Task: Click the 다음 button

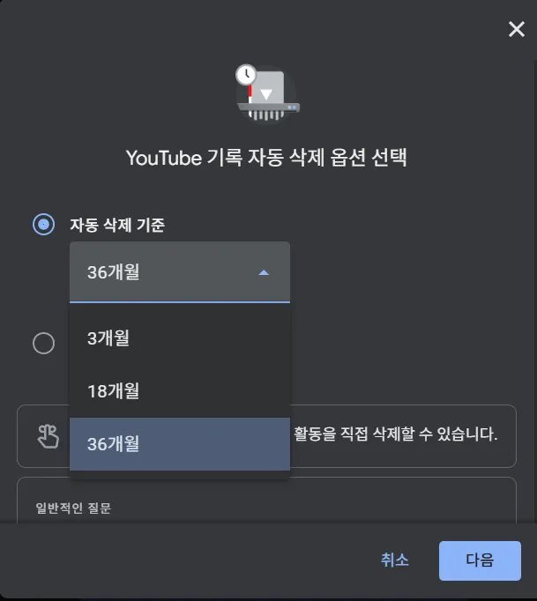Action: click(480, 560)
